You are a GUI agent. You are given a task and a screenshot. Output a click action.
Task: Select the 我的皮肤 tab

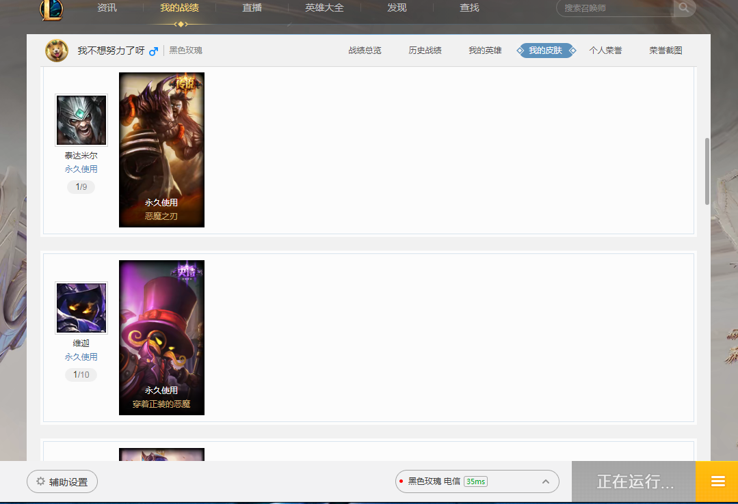pyautogui.click(x=546, y=51)
